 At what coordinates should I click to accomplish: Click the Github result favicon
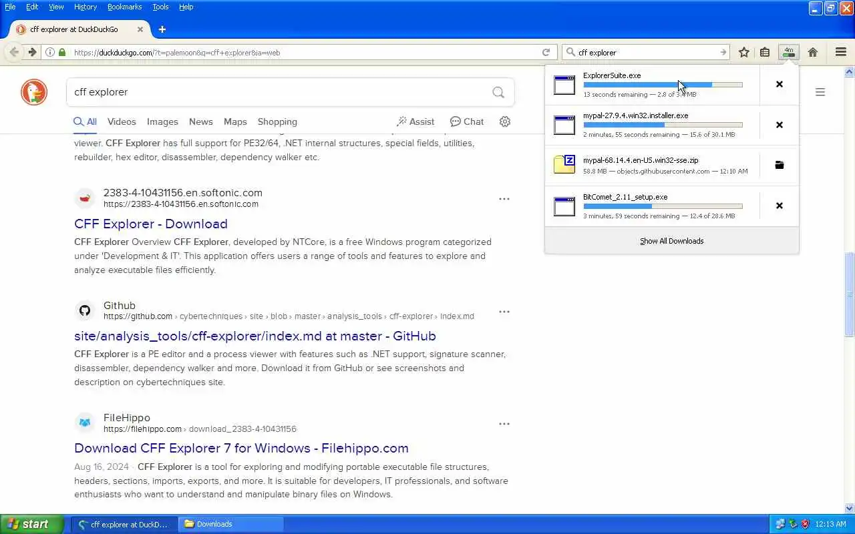tap(85, 310)
